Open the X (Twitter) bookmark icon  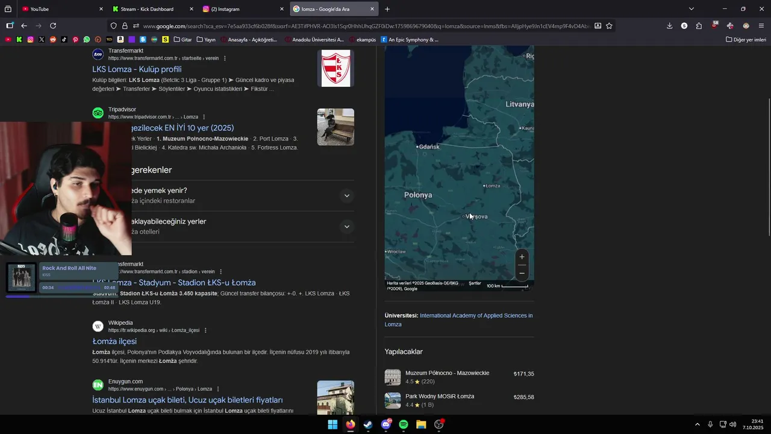42,40
